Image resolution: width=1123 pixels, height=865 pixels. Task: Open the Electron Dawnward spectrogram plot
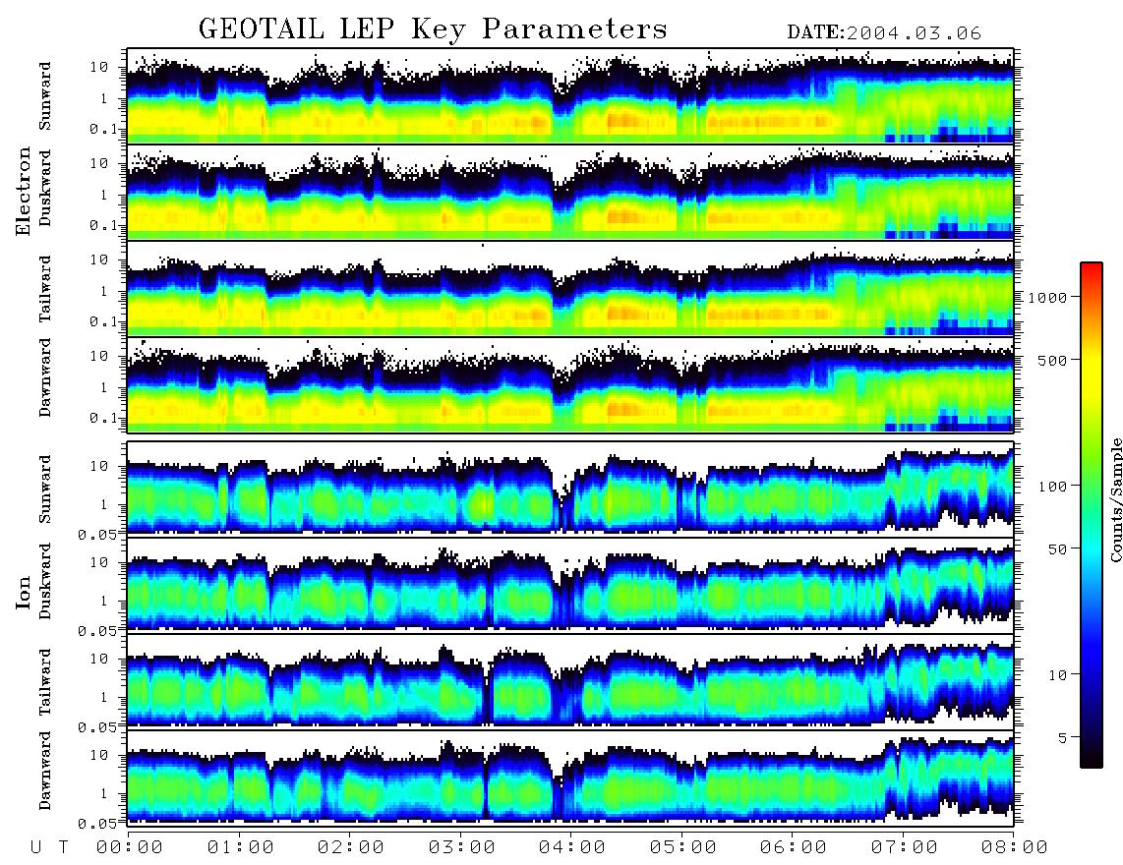[x=570, y=385]
